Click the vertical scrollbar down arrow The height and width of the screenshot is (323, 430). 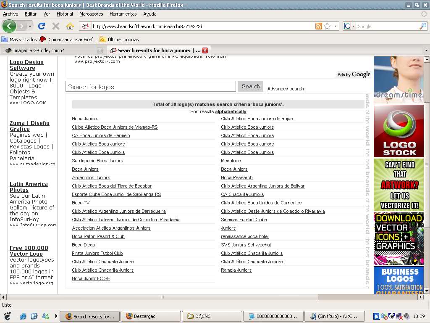[427, 291]
